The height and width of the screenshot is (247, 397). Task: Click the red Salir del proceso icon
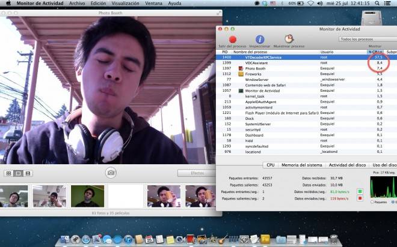click(x=232, y=40)
